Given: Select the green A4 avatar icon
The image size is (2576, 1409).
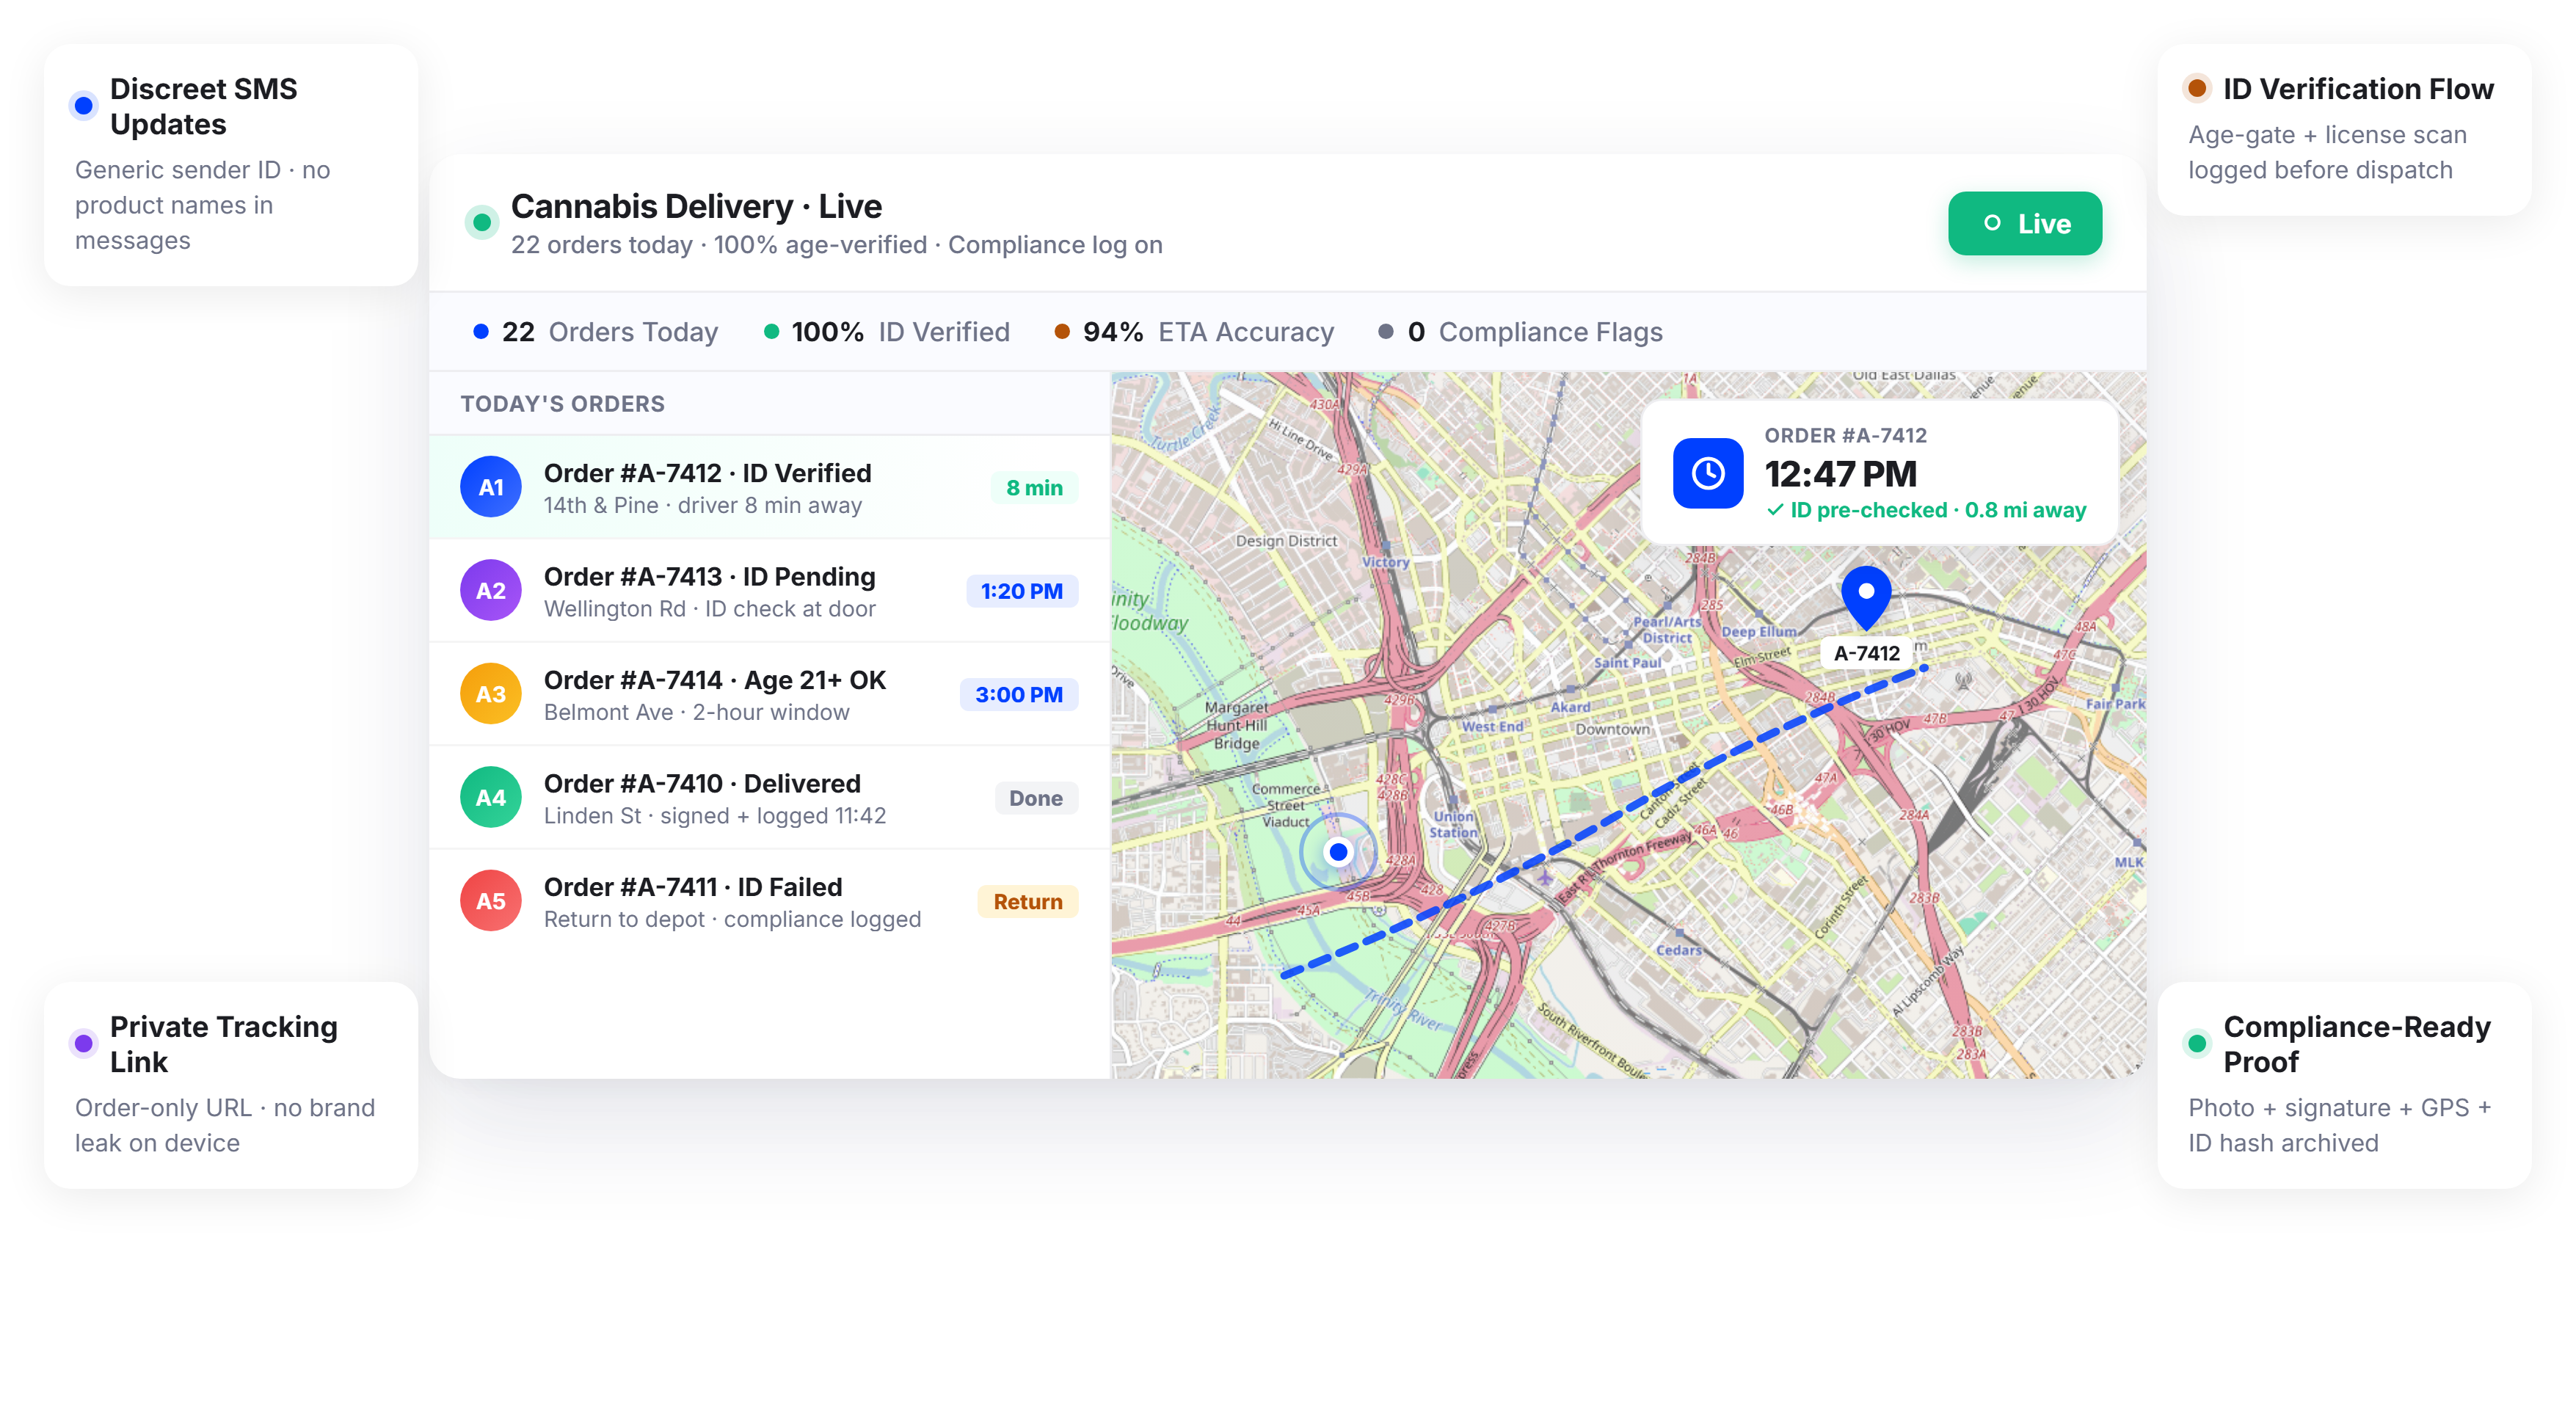Looking at the screenshot, I should click(490, 797).
